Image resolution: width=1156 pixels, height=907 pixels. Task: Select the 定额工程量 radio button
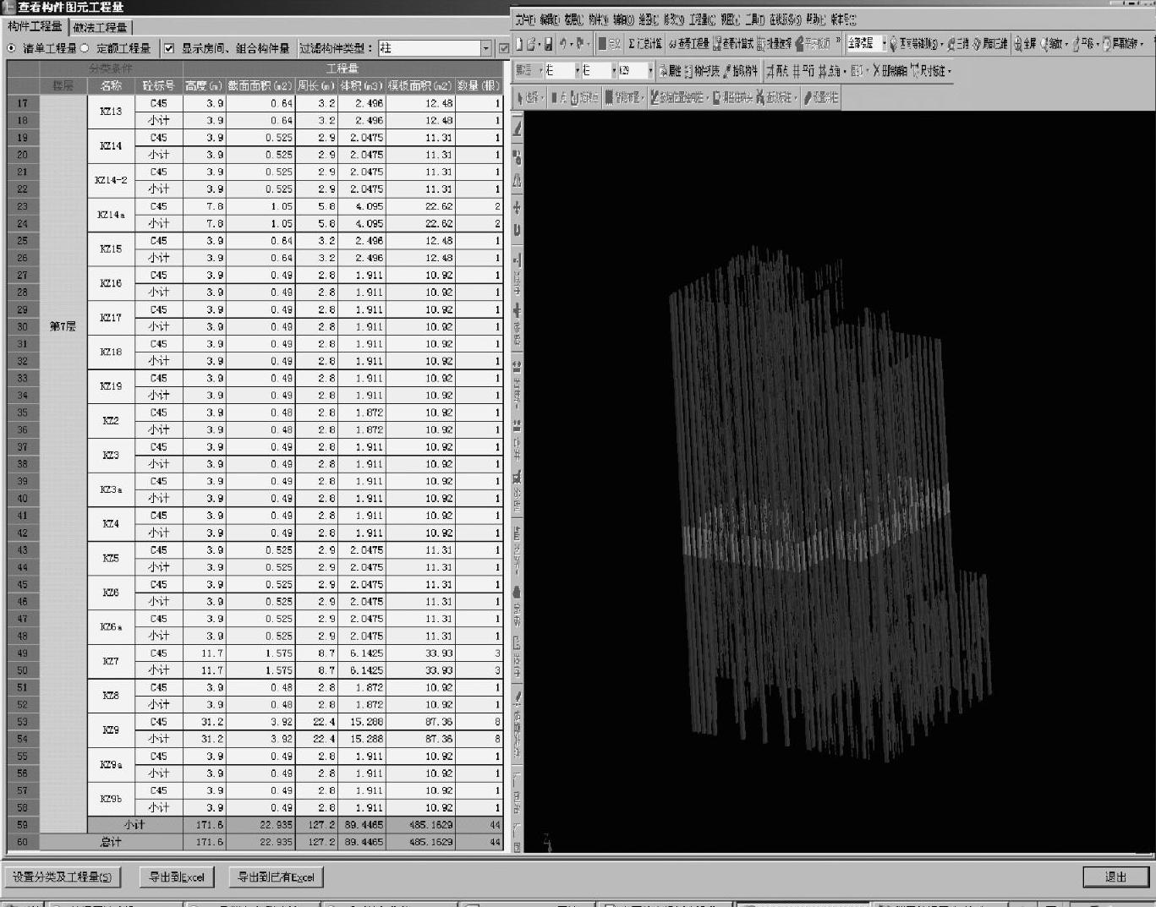85,48
